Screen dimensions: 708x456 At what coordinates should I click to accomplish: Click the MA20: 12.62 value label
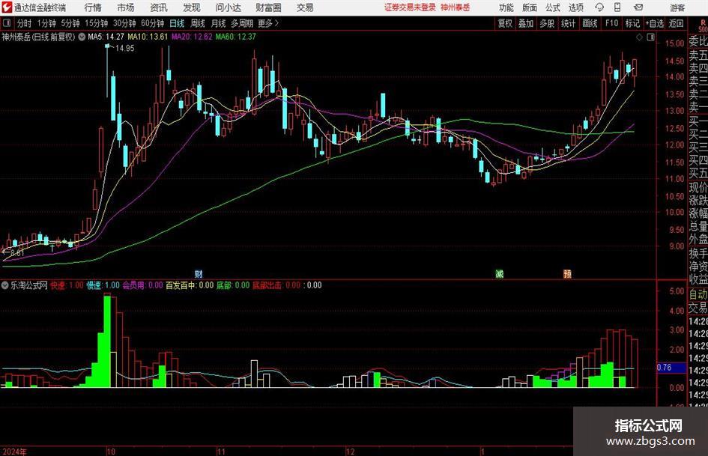coord(192,37)
